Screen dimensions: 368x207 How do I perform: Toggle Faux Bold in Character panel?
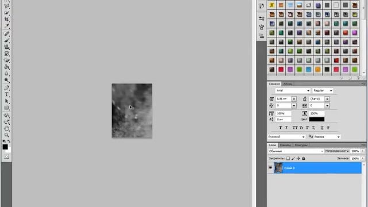click(280, 128)
